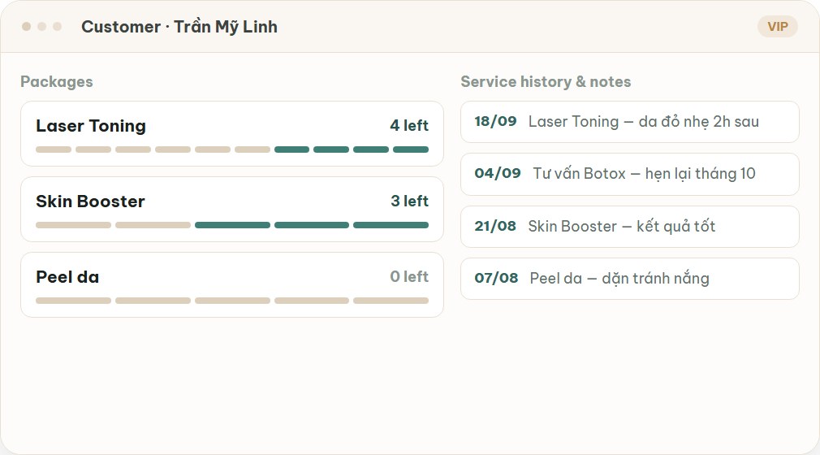The image size is (820, 455).
Task: Click the Packages section heading
Action: click(x=57, y=82)
